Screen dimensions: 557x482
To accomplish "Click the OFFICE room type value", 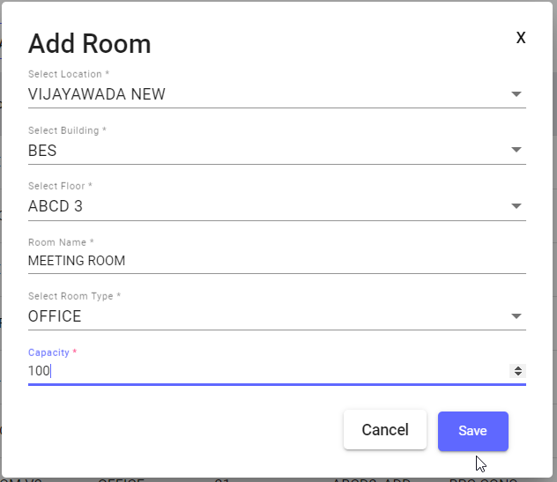I will pos(55,316).
